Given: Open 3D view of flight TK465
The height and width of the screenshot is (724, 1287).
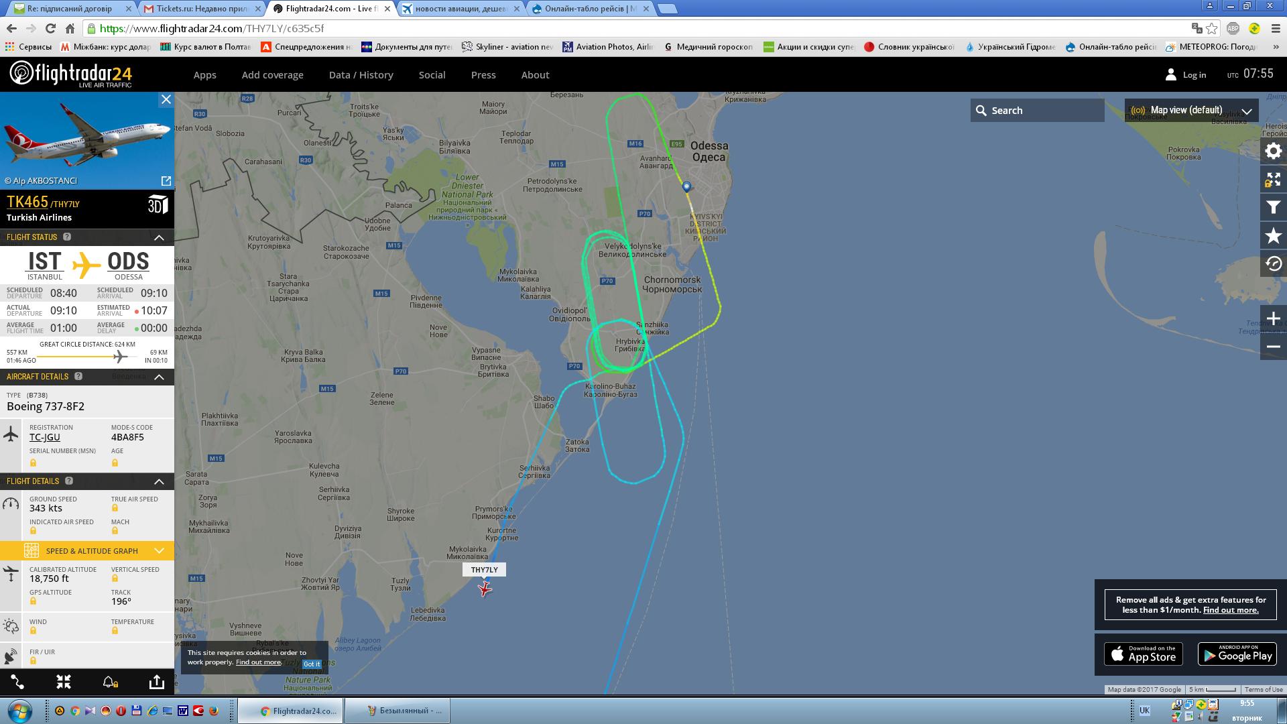Looking at the screenshot, I should [157, 205].
